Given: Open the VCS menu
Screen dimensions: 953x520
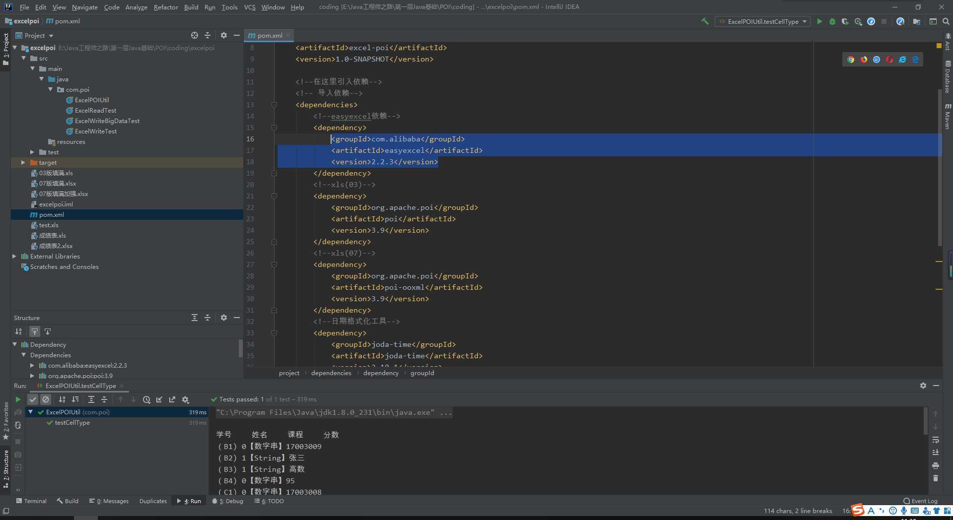Looking at the screenshot, I should point(250,7).
